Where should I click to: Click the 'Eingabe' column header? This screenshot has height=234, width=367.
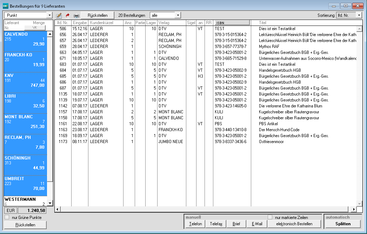click(80, 23)
